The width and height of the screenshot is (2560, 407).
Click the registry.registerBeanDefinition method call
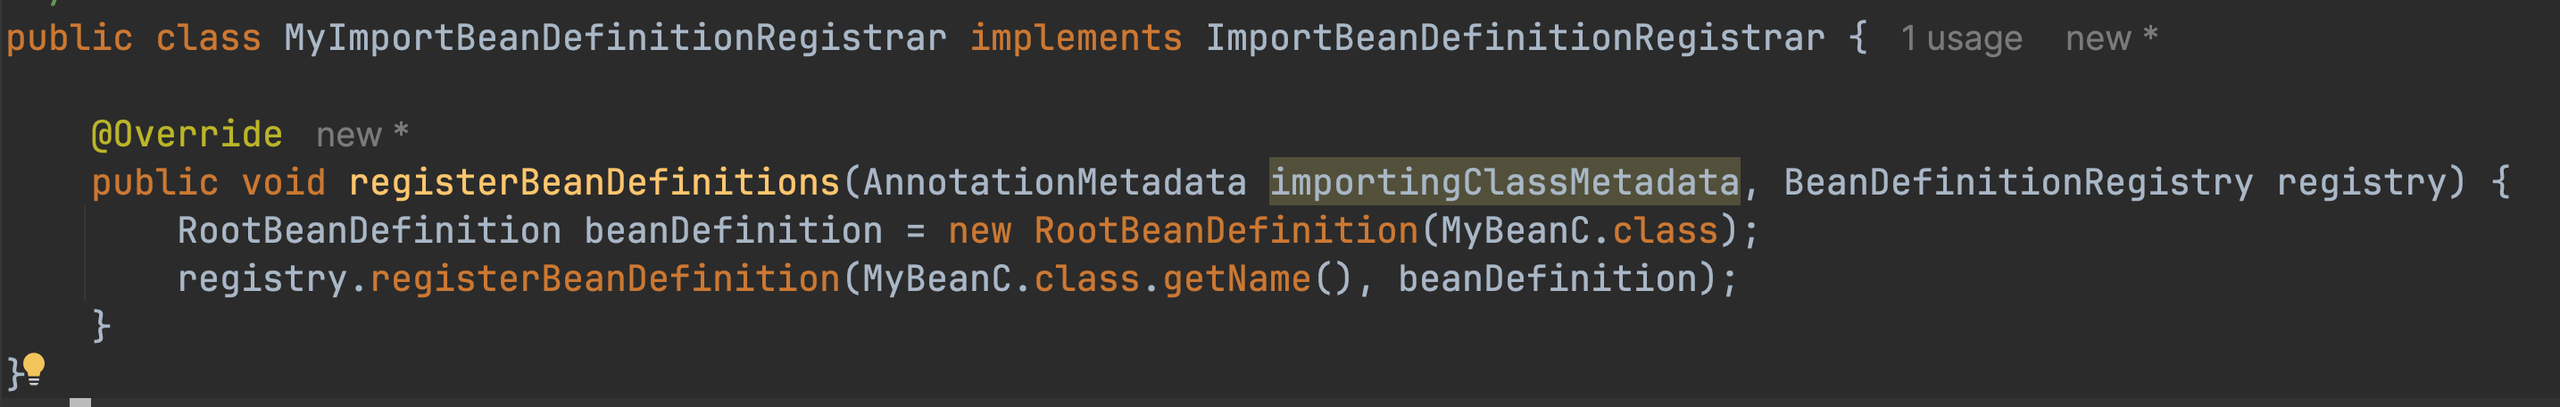[x=604, y=278]
